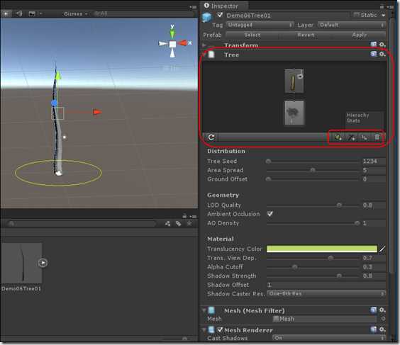Select the tree root node icon

coord(294,113)
